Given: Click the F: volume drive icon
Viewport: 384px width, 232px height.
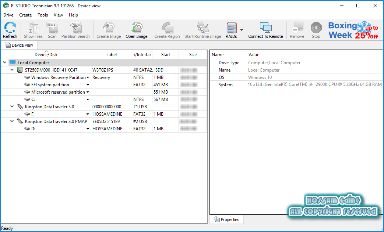Looking at the screenshot, I should (x=27, y=114).
